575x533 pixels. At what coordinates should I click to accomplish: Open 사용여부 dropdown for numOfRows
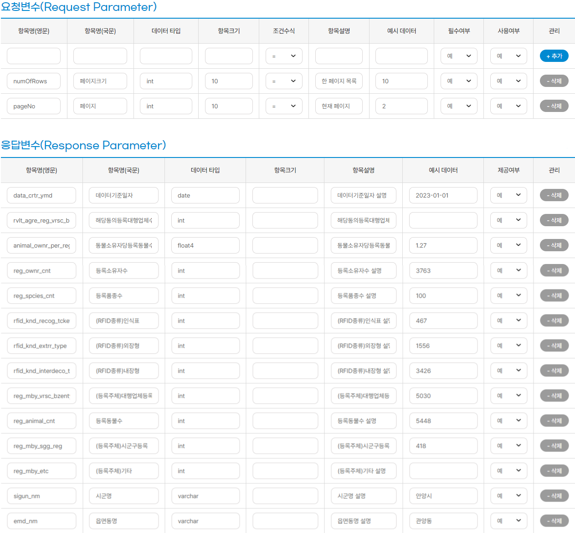coord(508,81)
